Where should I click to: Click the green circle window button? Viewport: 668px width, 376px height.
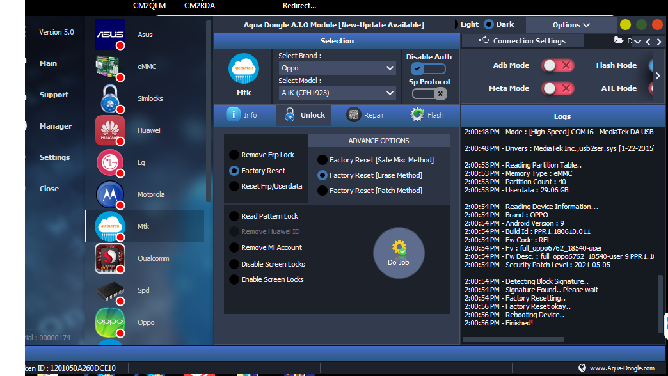pos(641,25)
